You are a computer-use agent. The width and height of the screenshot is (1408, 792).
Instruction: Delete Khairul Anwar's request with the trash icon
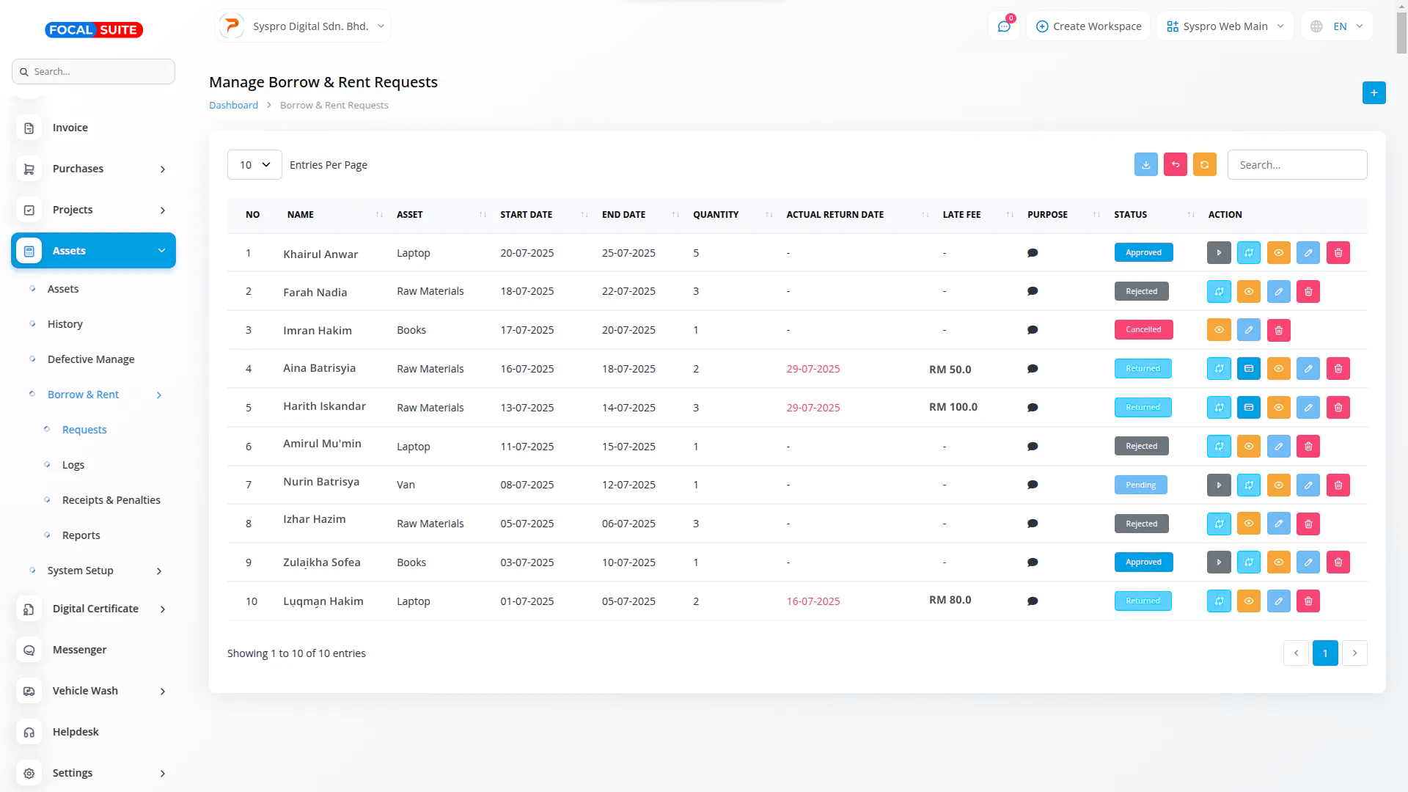[x=1338, y=253]
